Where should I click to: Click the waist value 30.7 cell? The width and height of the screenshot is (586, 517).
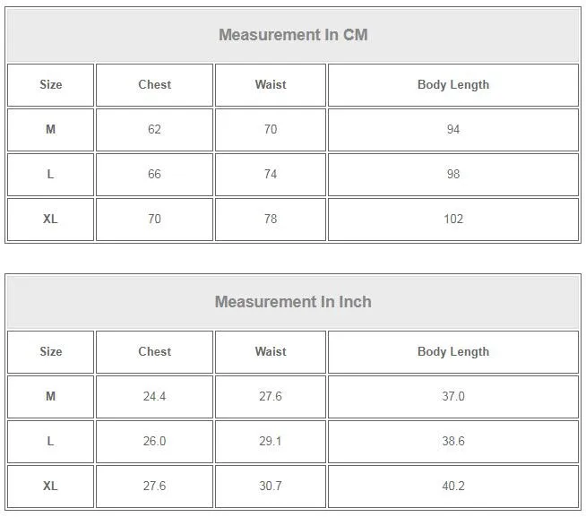[271, 487]
